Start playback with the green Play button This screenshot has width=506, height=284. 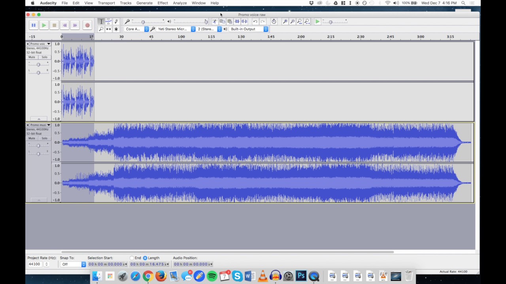pos(44,25)
